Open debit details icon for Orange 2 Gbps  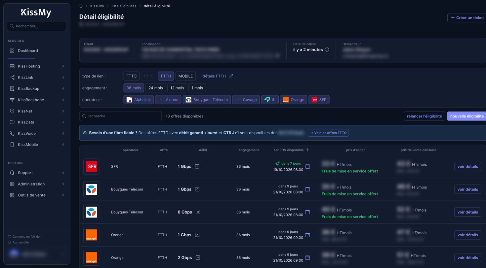click(x=197, y=258)
